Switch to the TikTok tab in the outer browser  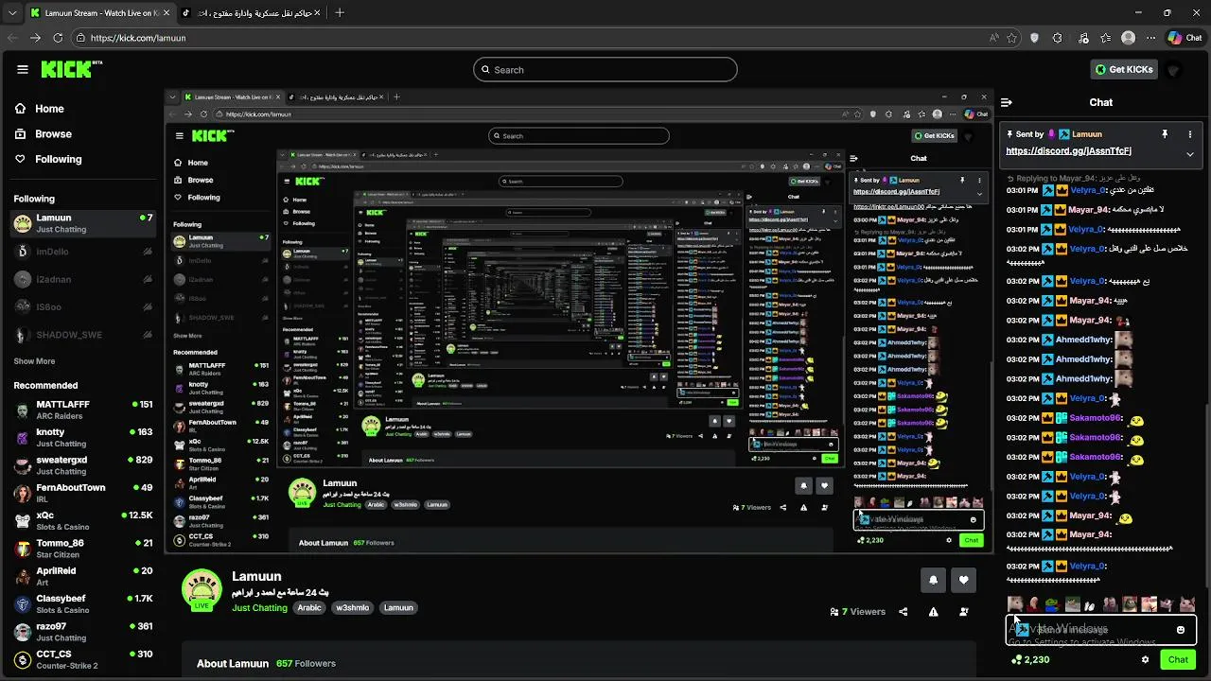(x=251, y=13)
